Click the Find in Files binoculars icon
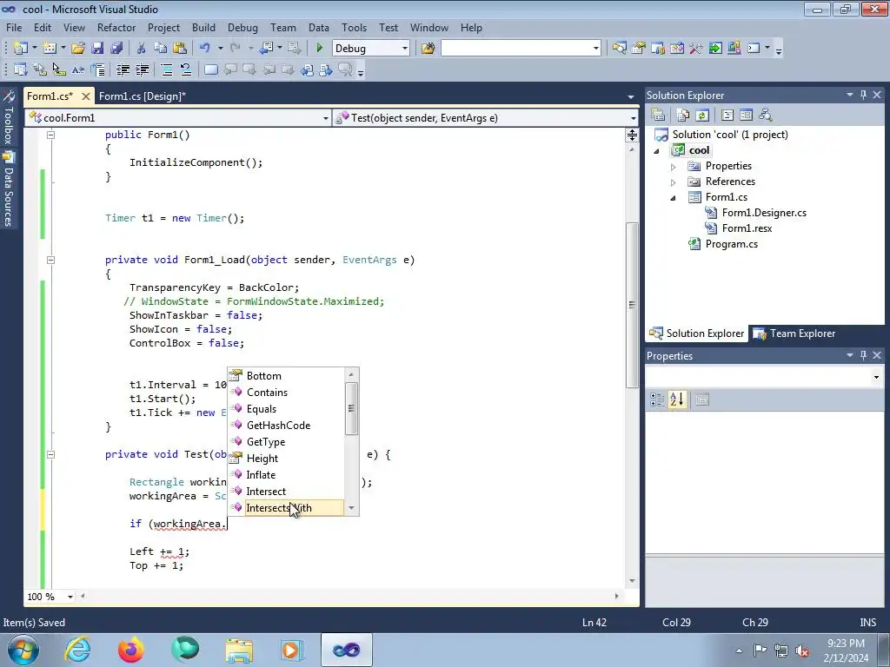890x667 pixels. 428,49
